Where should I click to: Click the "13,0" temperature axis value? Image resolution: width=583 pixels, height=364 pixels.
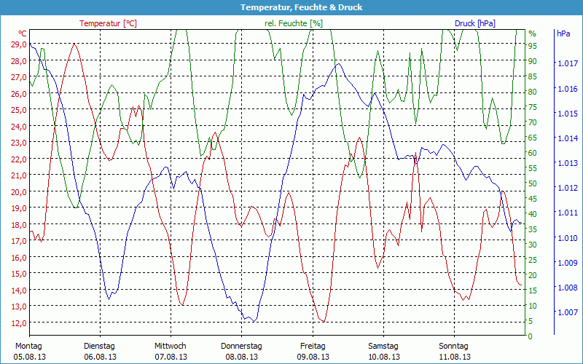pyautogui.click(x=19, y=306)
